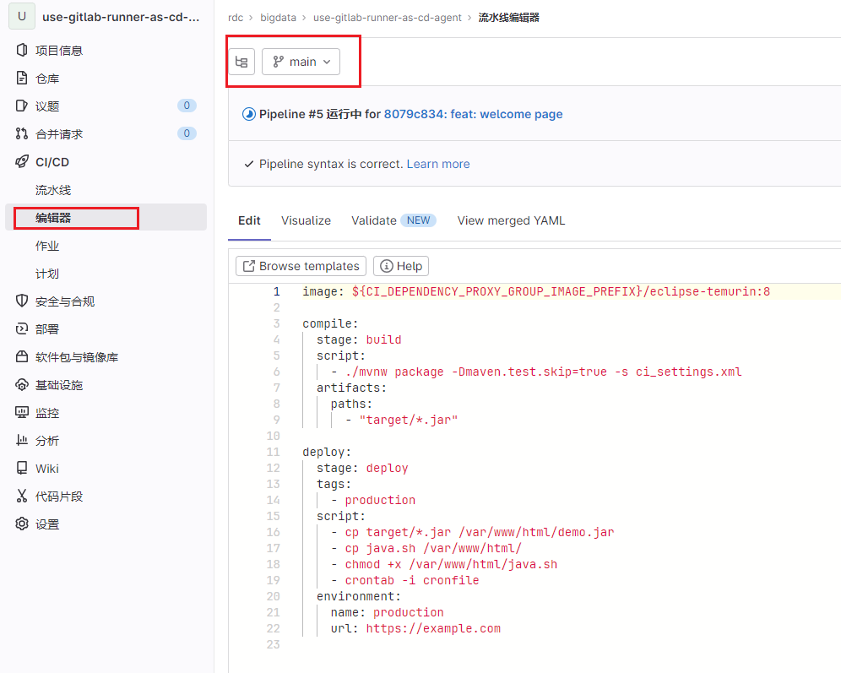Select the 流水线 pipelines menu item
The width and height of the screenshot is (841, 673).
tap(53, 190)
